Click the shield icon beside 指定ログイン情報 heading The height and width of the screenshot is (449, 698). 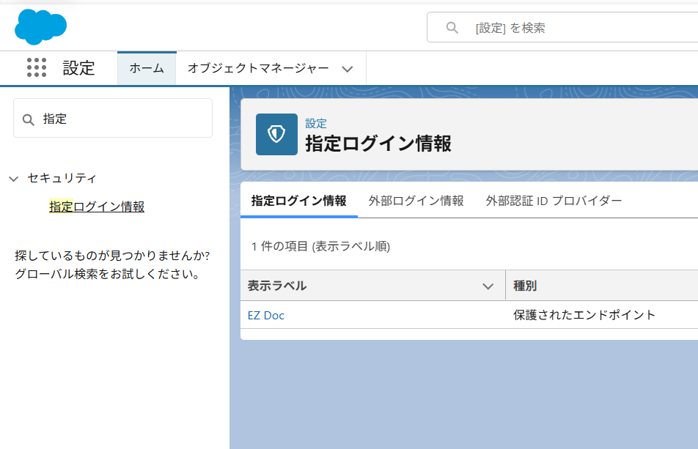click(x=276, y=134)
